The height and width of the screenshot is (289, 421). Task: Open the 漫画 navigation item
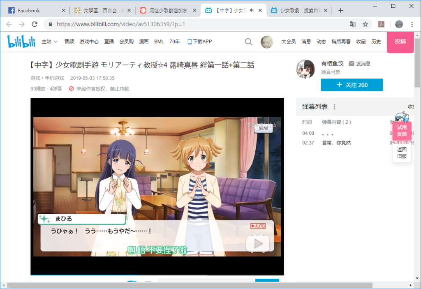coord(143,42)
